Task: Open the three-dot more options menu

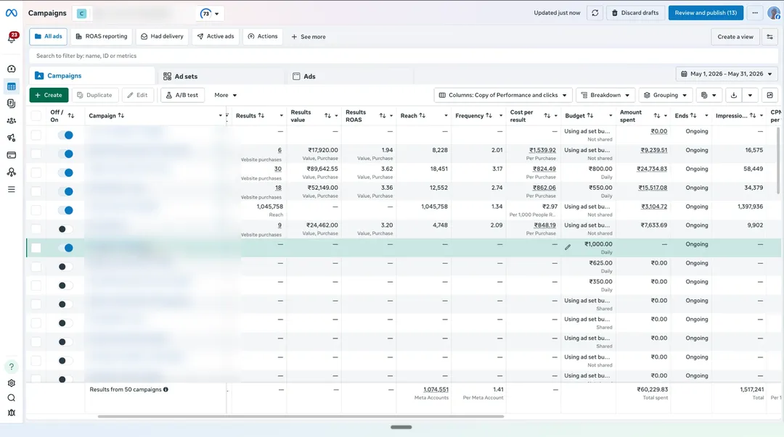Action: coord(755,13)
